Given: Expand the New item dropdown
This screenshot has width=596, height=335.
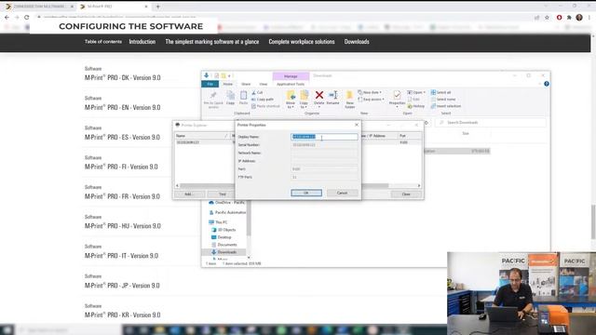Looking at the screenshot, I should pos(370,92).
